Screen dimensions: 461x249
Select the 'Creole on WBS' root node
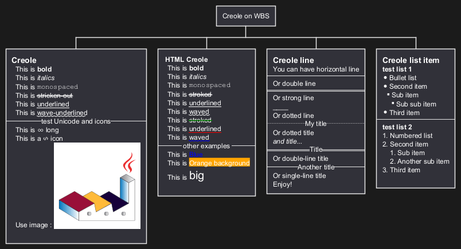point(246,16)
